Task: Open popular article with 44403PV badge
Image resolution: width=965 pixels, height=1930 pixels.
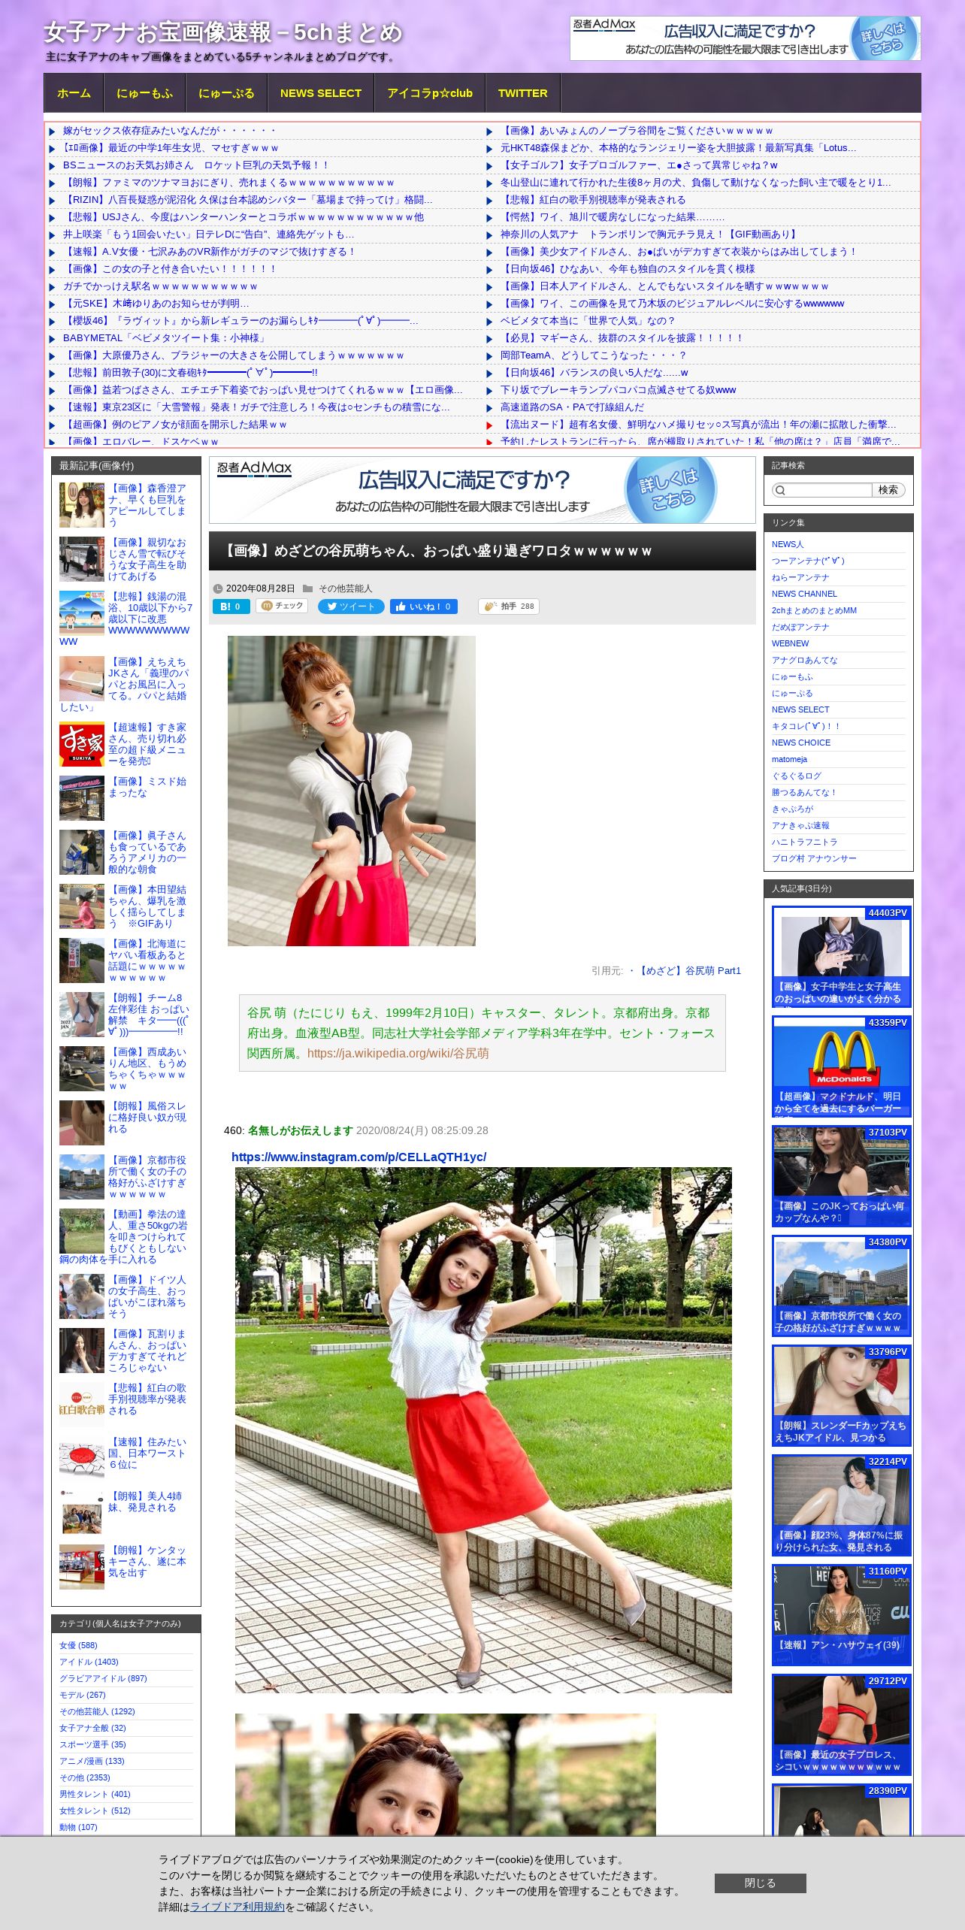Action: tap(841, 957)
